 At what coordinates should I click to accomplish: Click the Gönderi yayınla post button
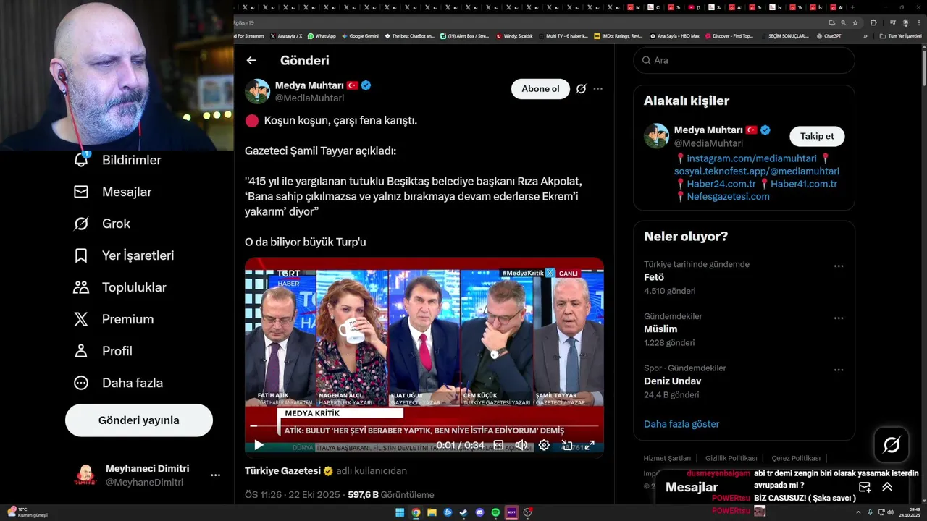139,420
